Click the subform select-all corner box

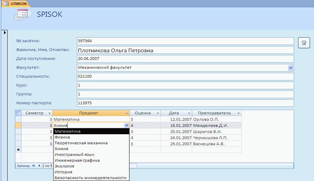coord(18,113)
